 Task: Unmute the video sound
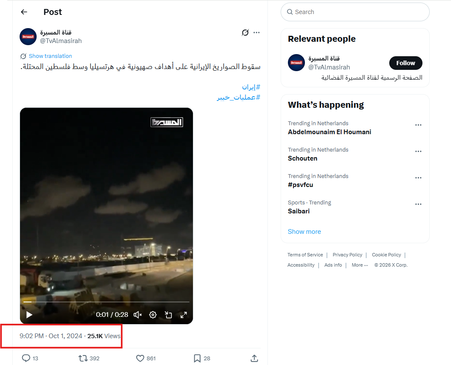click(138, 315)
